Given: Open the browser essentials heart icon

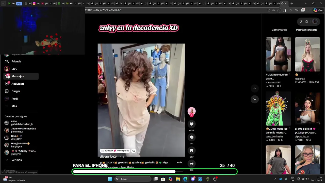Looking at the screenshot, I should [x=297, y=10].
